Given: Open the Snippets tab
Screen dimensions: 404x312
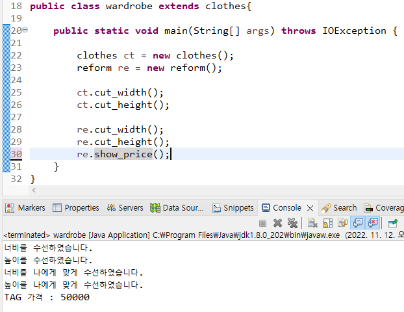Looking at the screenshot, I should click(233, 208).
